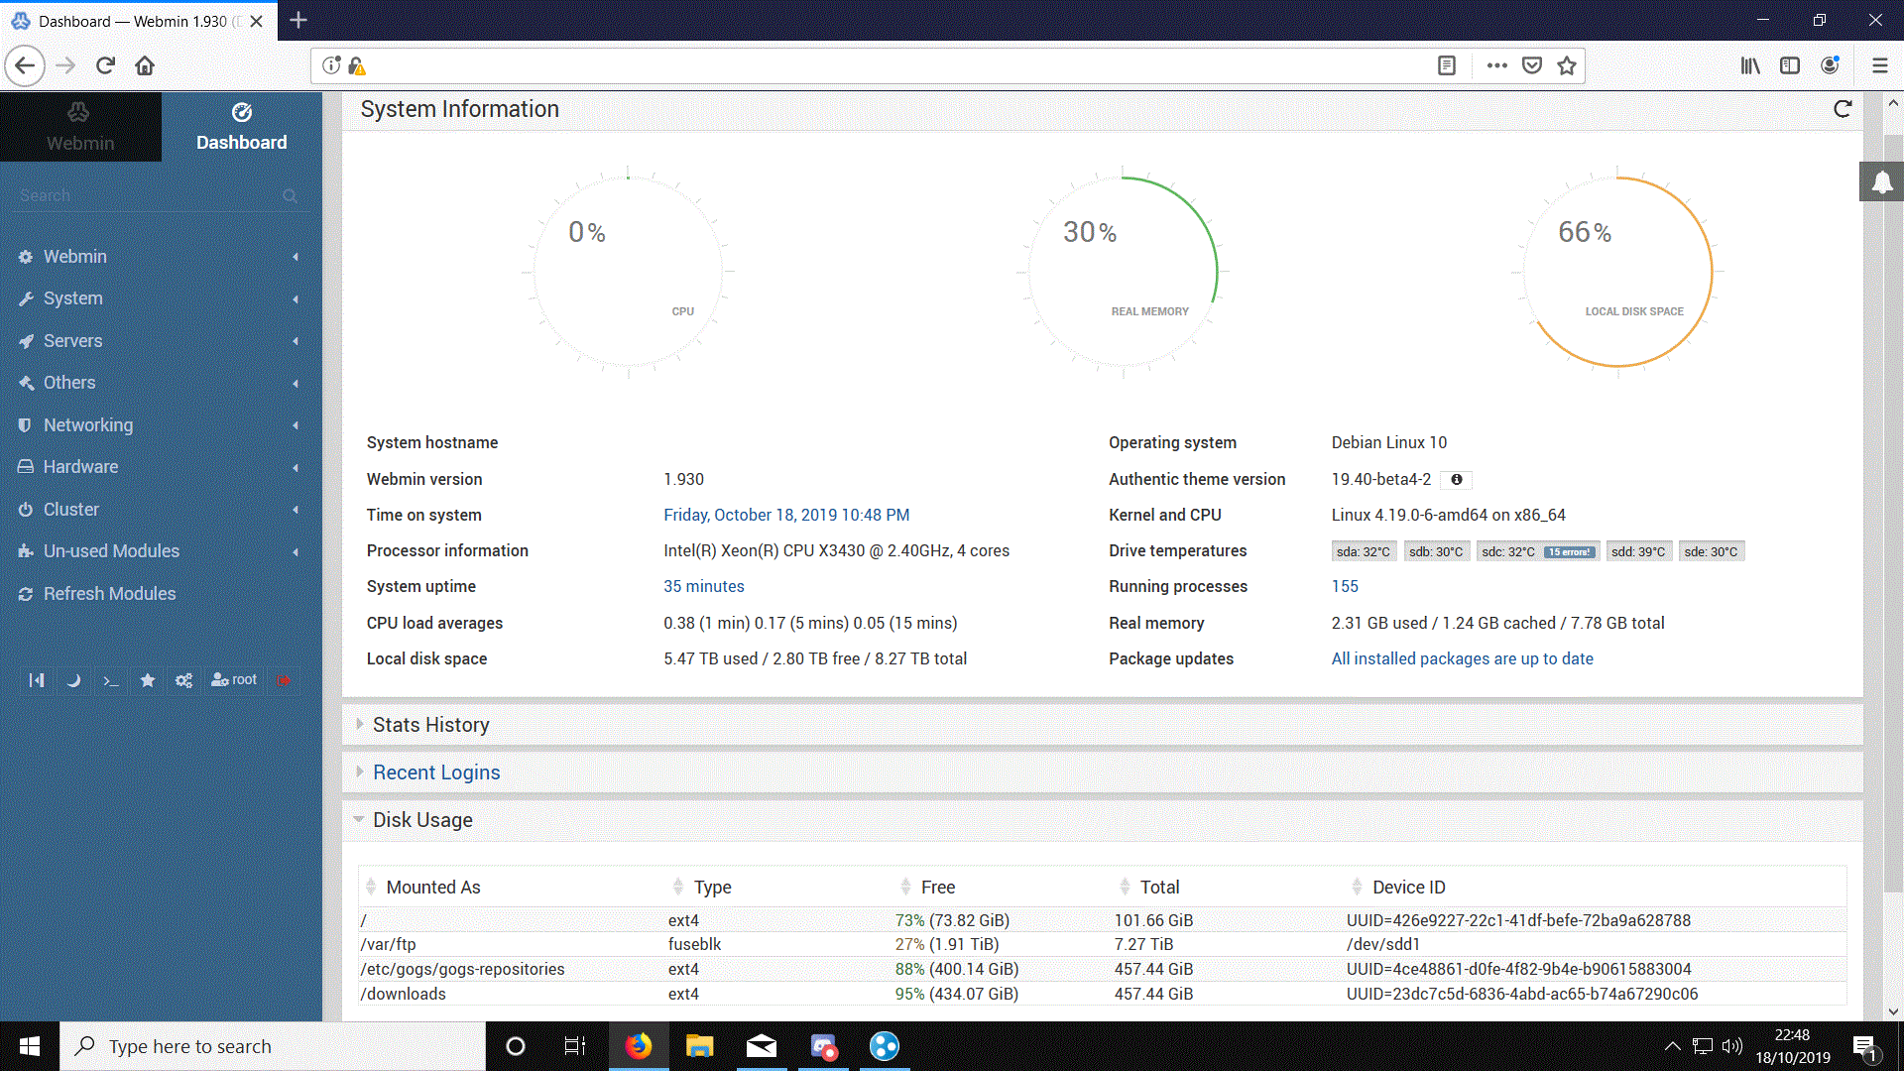Open the running processes count 155

click(x=1345, y=587)
